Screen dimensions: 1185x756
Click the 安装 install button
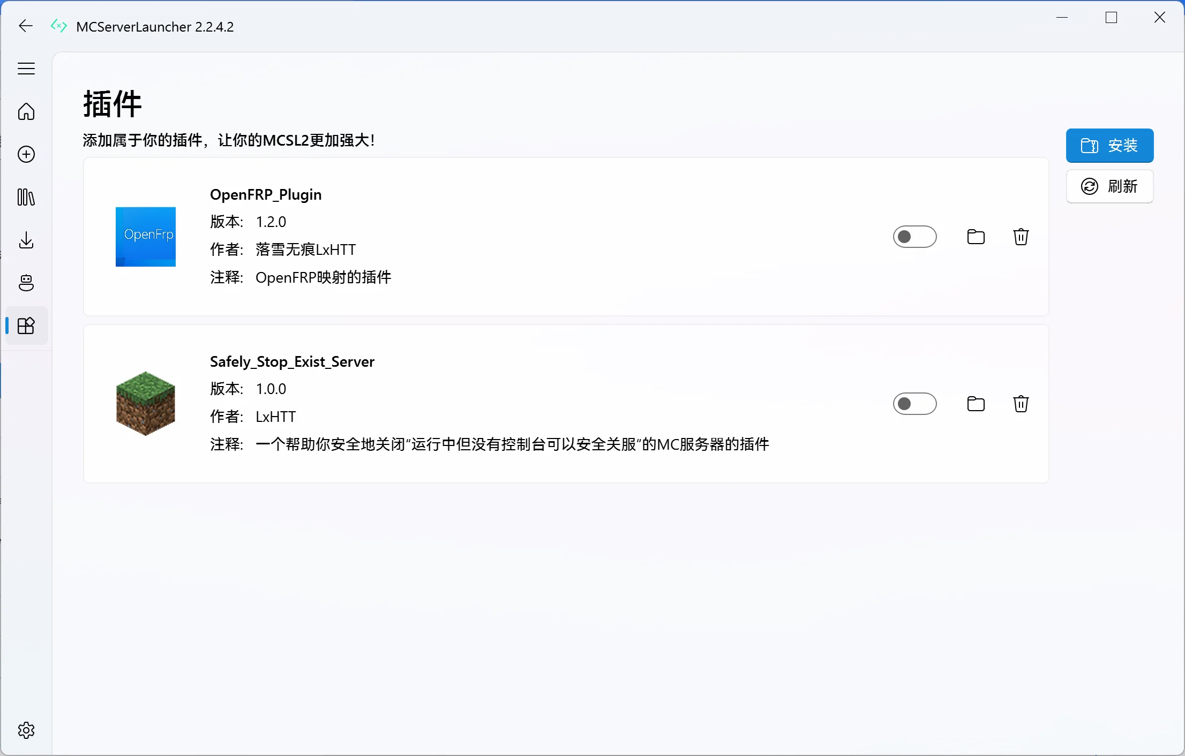(x=1109, y=145)
